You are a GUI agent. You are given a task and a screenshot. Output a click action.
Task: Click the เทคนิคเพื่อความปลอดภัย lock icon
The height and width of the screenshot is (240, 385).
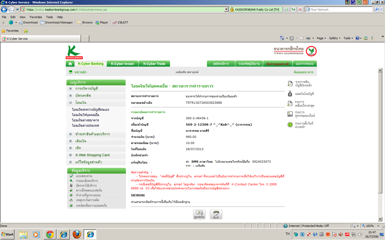click(71, 206)
